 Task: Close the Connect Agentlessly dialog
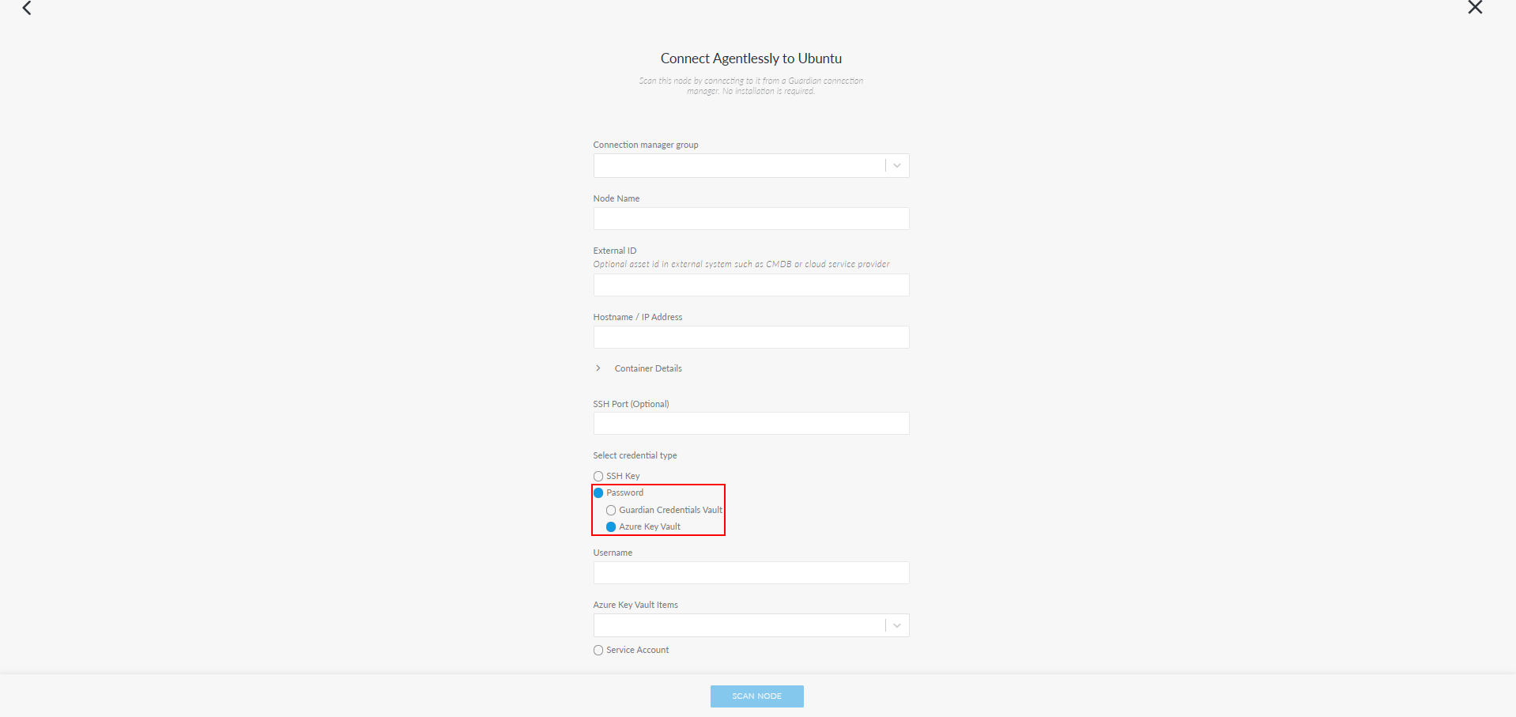pyautogui.click(x=1475, y=7)
